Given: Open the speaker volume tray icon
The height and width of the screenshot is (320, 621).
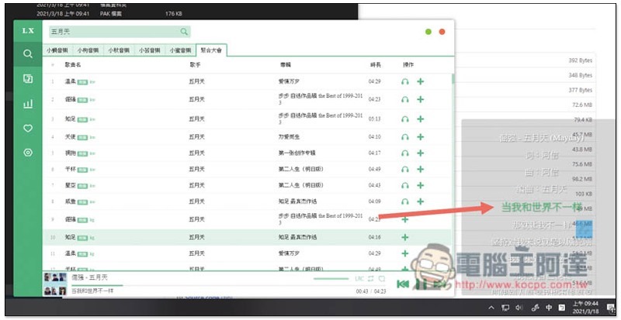Looking at the screenshot, I should [519, 308].
